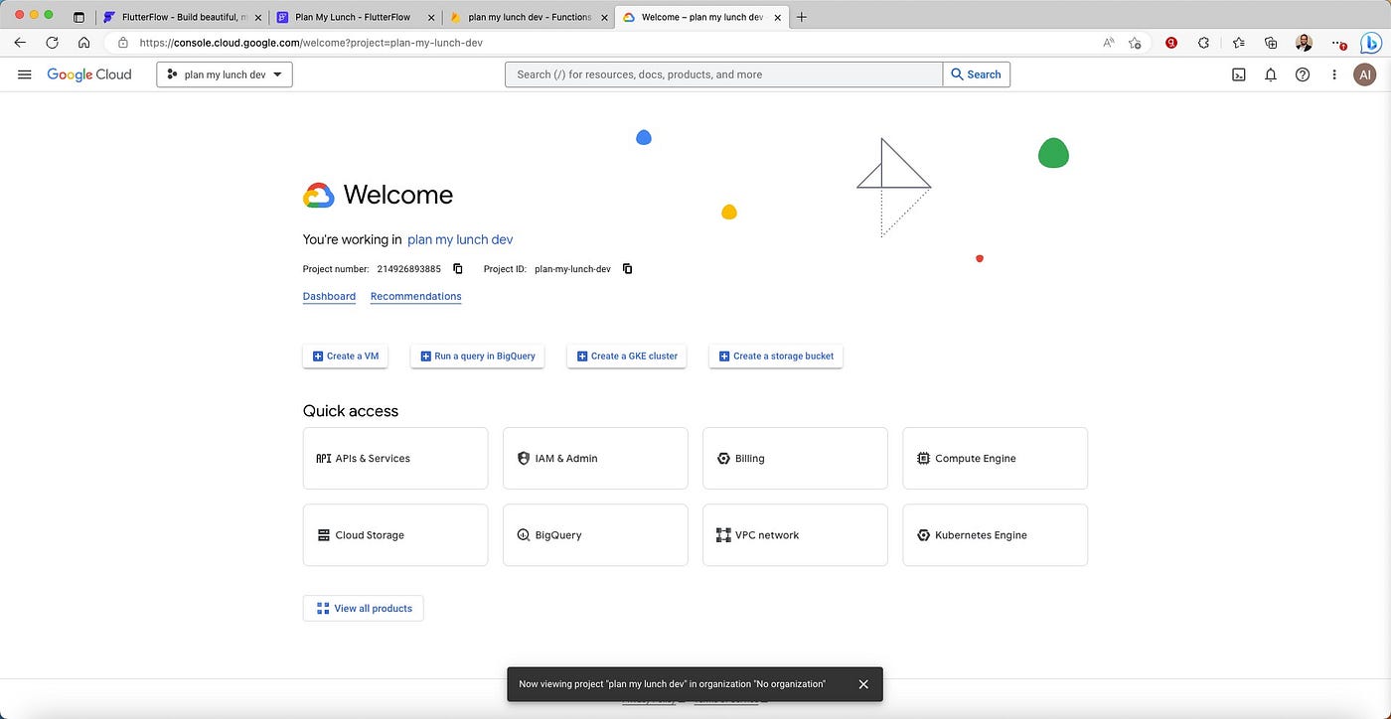The height and width of the screenshot is (719, 1391).
Task: Click Create a VM button
Action: coord(345,356)
